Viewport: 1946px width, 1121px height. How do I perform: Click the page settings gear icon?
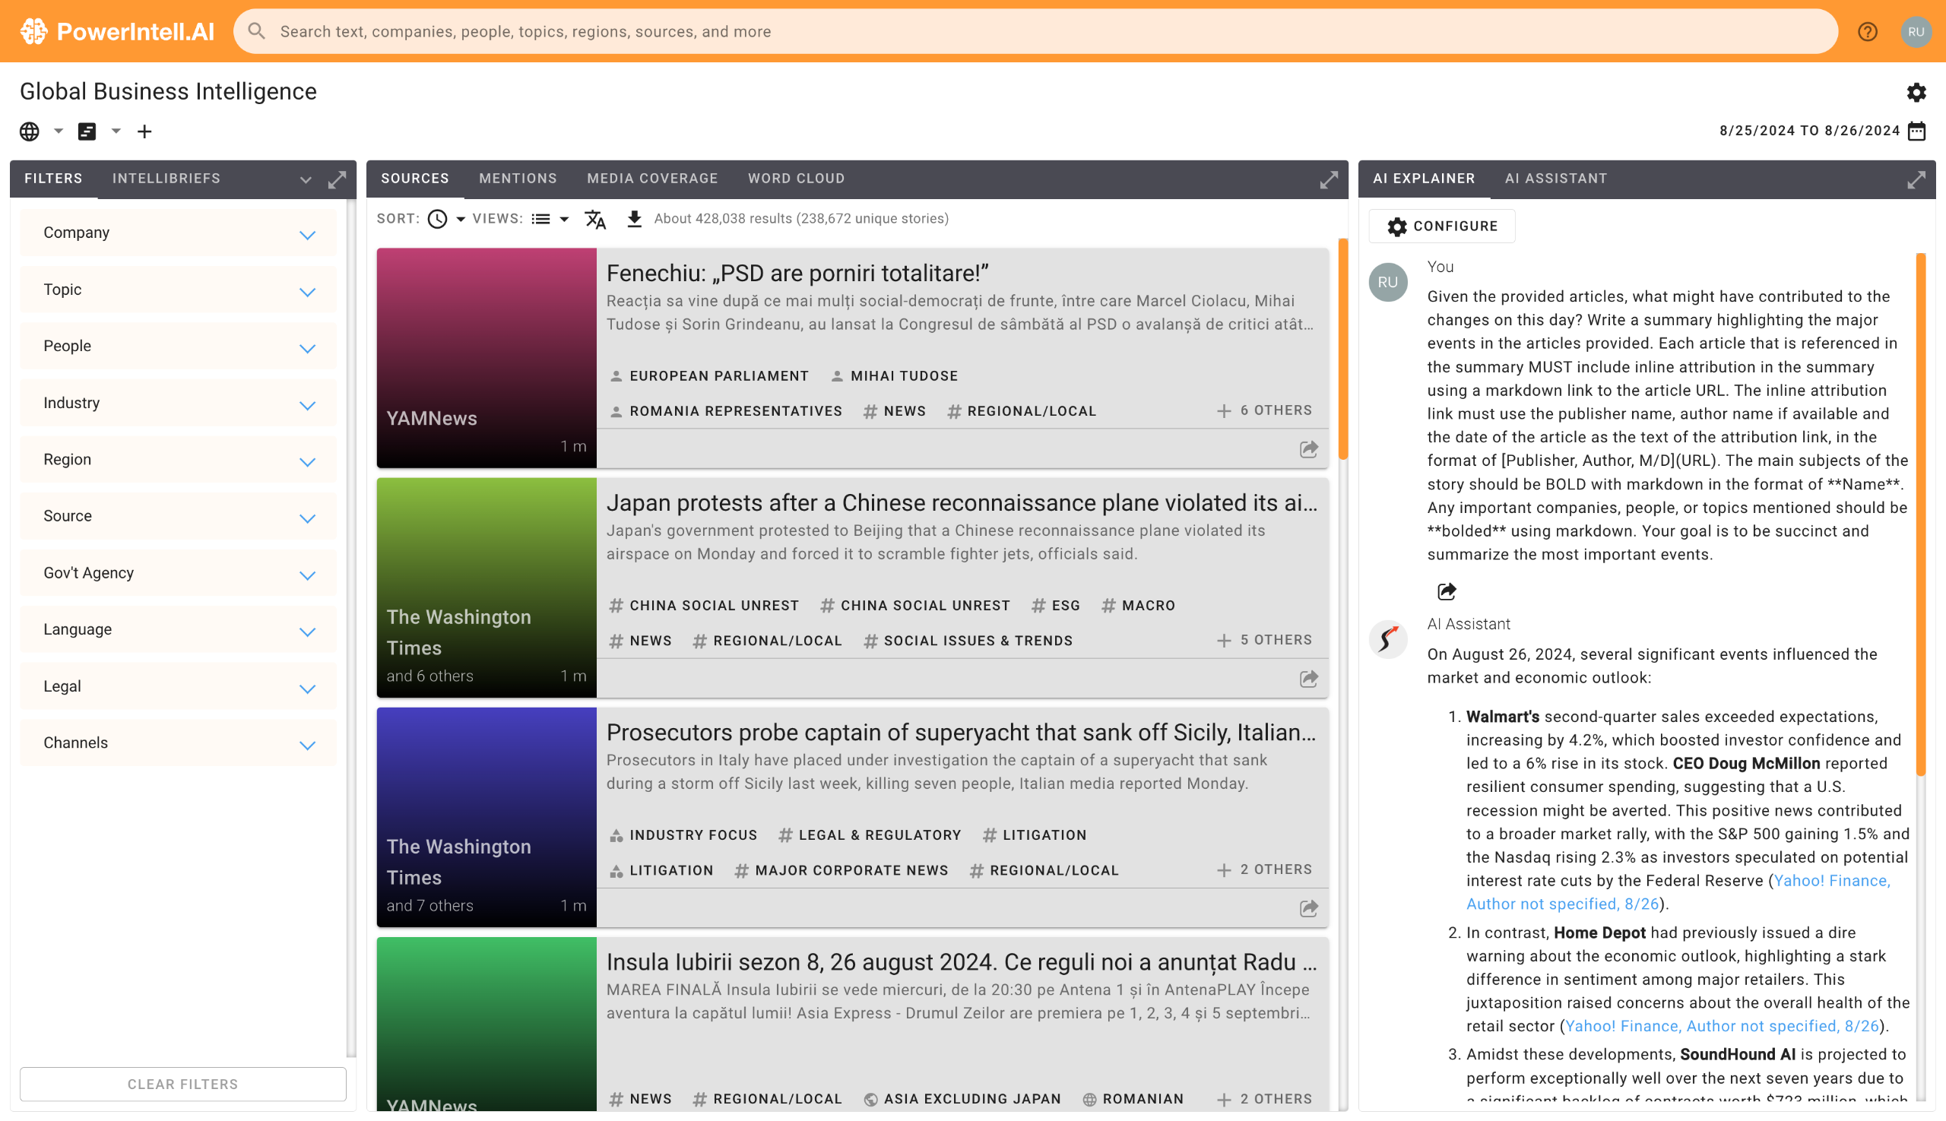point(1916,93)
